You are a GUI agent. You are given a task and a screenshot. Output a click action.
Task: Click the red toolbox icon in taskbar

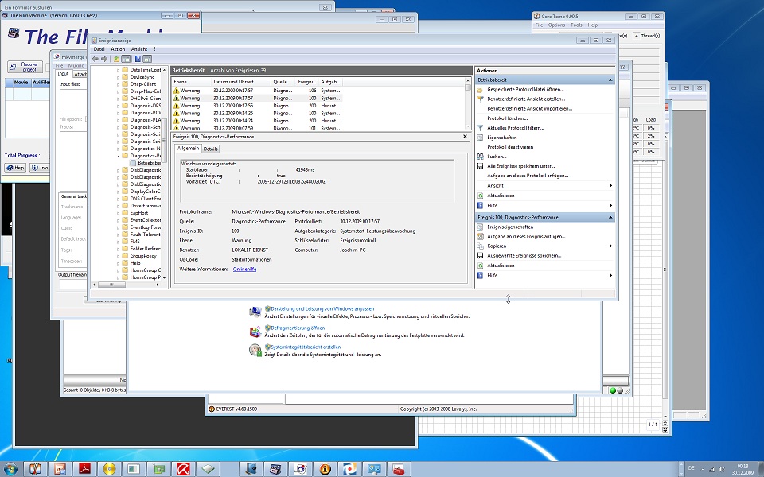pos(399,469)
